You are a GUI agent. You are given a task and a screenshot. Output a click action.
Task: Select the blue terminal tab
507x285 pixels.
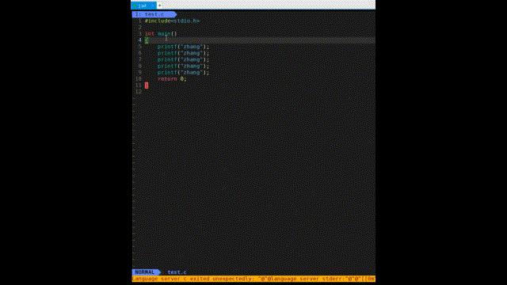coord(143,6)
